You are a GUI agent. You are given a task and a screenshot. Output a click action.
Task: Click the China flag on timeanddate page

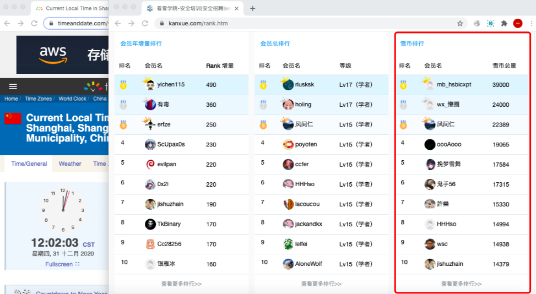tap(13, 118)
